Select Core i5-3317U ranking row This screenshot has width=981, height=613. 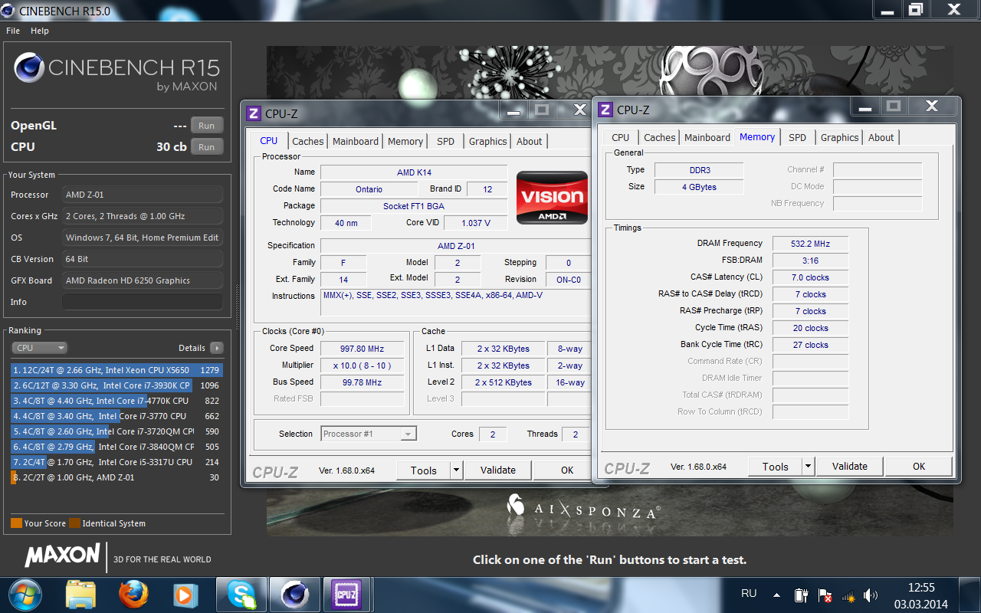116,462
